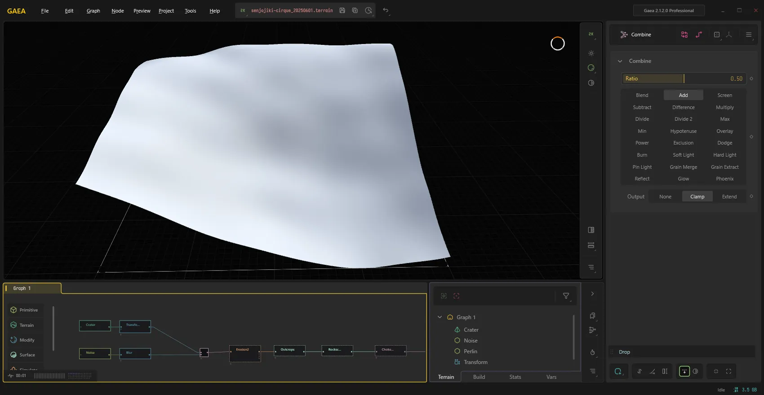The height and width of the screenshot is (395, 764).
Task: Click the filter funnel icon
Action: coord(566,296)
